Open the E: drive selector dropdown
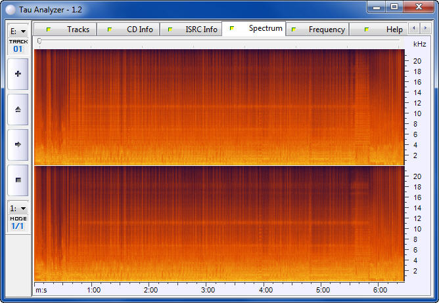Viewport: 439px width, 303px height. (x=18, y=31)
